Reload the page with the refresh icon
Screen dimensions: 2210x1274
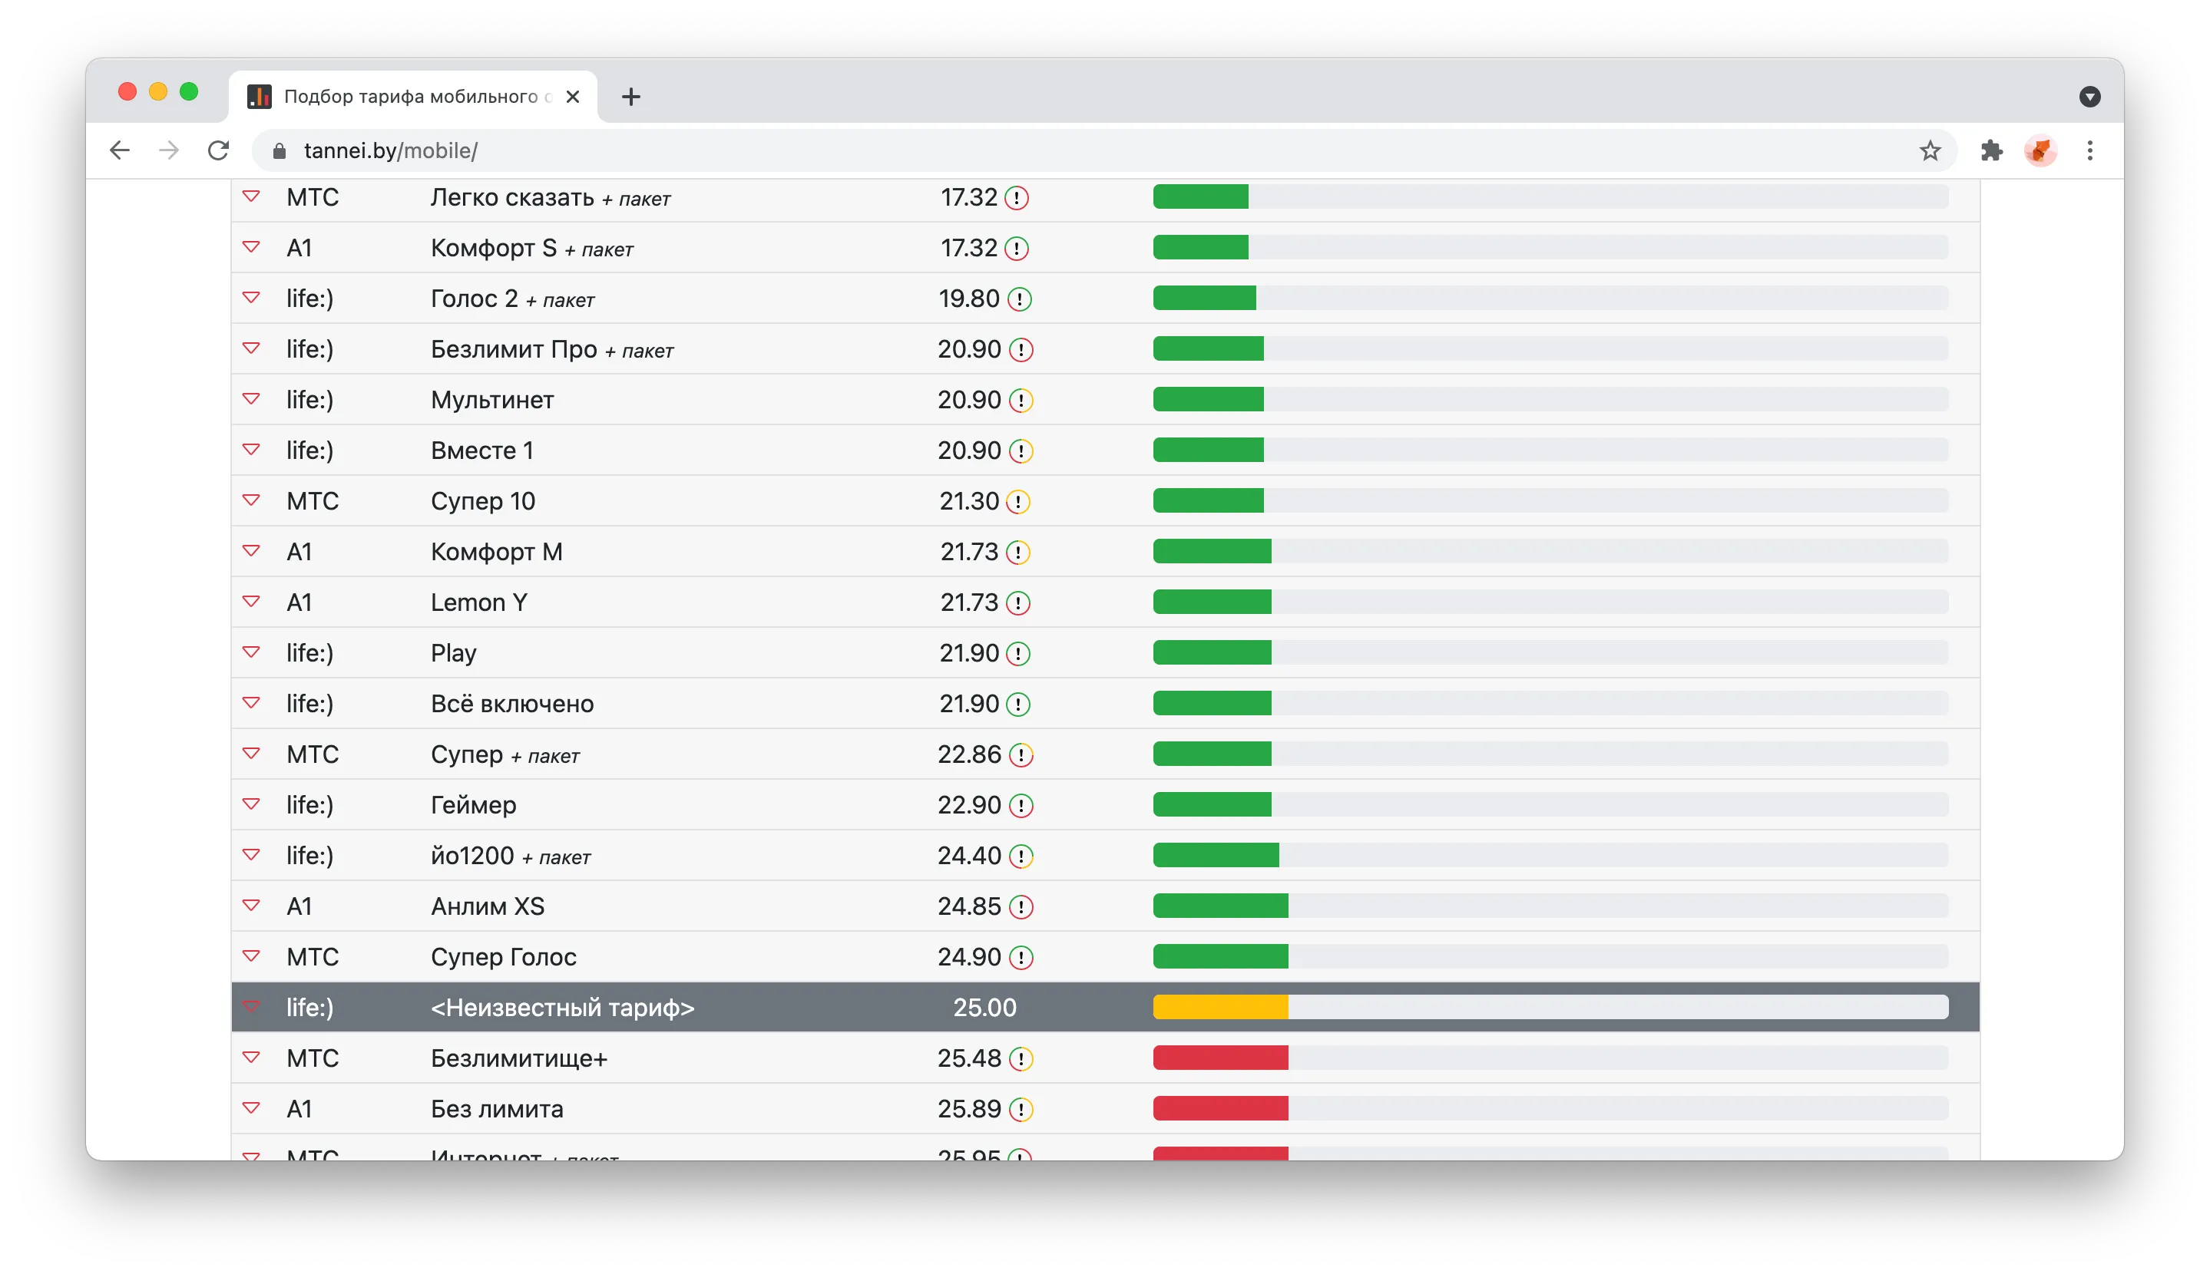[x=219, y=150]
